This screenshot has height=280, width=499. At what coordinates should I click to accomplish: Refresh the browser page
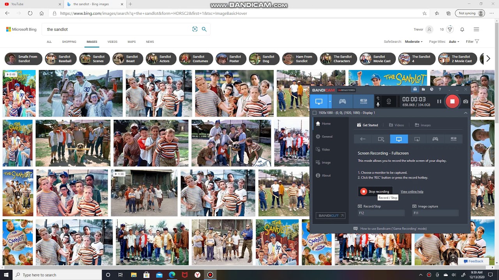(30, 13)
